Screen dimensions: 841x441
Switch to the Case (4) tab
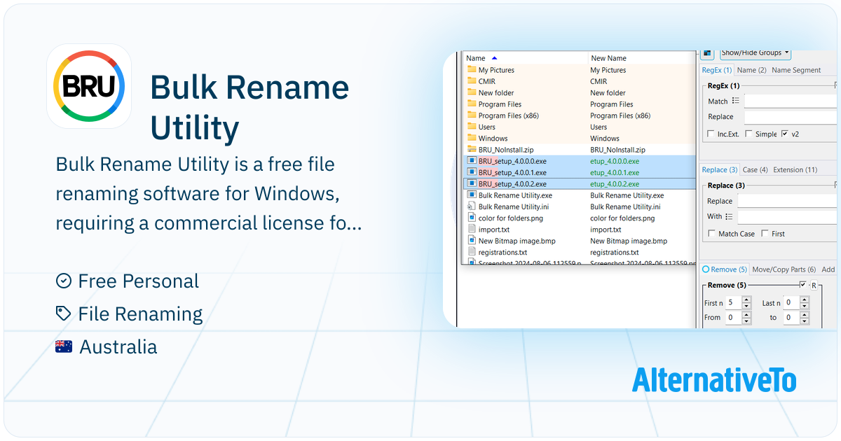pyautogui.click(x=755, y=169)
